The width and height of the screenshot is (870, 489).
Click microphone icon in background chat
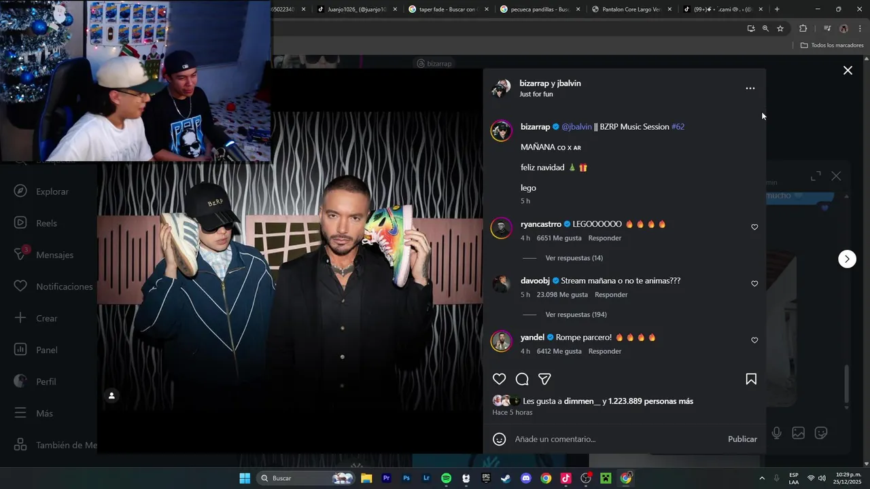click(776, 433)
